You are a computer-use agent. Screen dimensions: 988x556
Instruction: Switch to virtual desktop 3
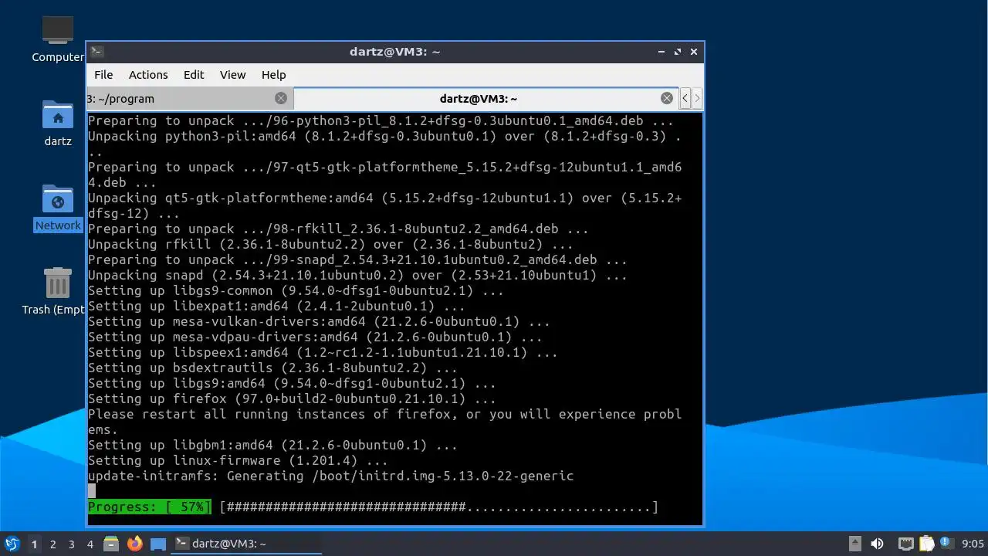click(71, 544)
